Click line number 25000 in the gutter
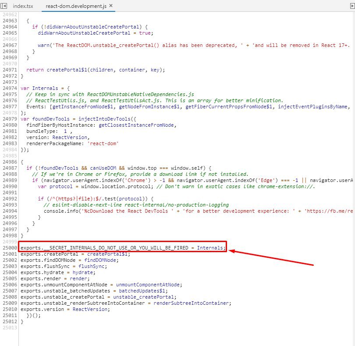The height and width of the screenshot is (346, 355). [x=10, y=248]
